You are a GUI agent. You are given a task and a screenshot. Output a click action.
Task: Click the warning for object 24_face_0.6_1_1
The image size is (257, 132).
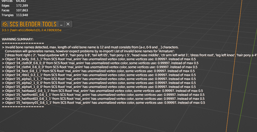(x=98, y=71)
